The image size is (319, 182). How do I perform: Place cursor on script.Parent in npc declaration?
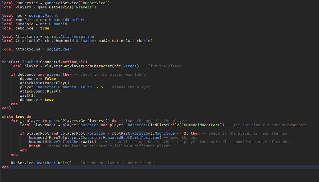43,16
